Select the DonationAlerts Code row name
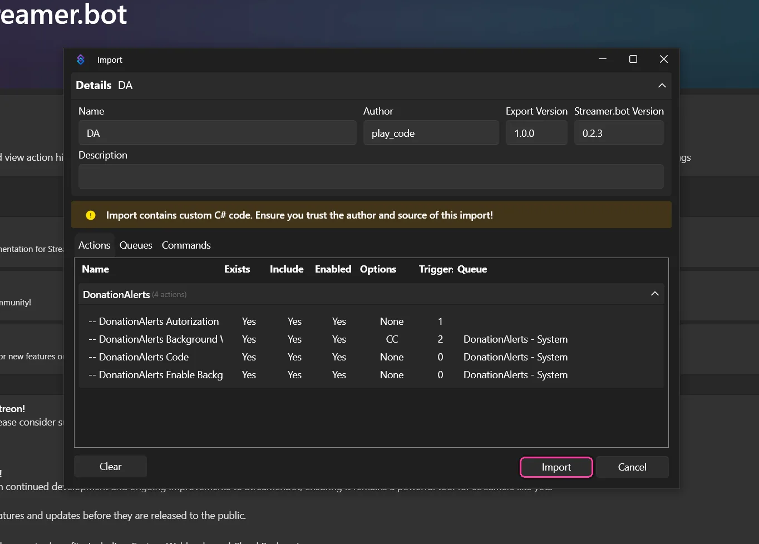Image resolution: width=759 pixels, height=544 pixels. [x=139, y=357]
